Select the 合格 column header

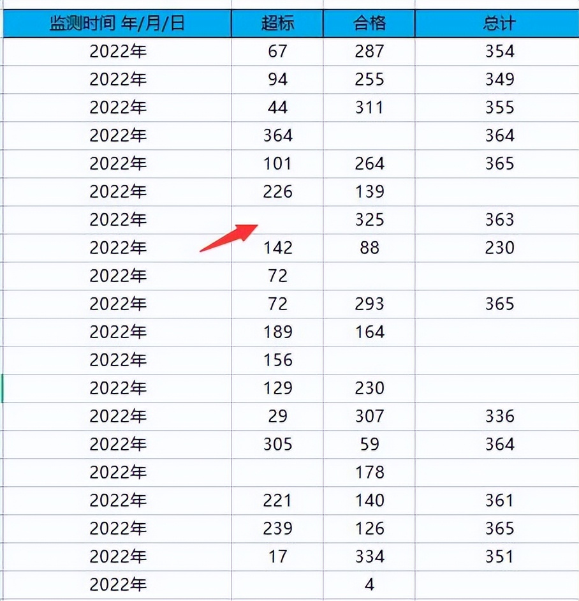pos(369,24)
